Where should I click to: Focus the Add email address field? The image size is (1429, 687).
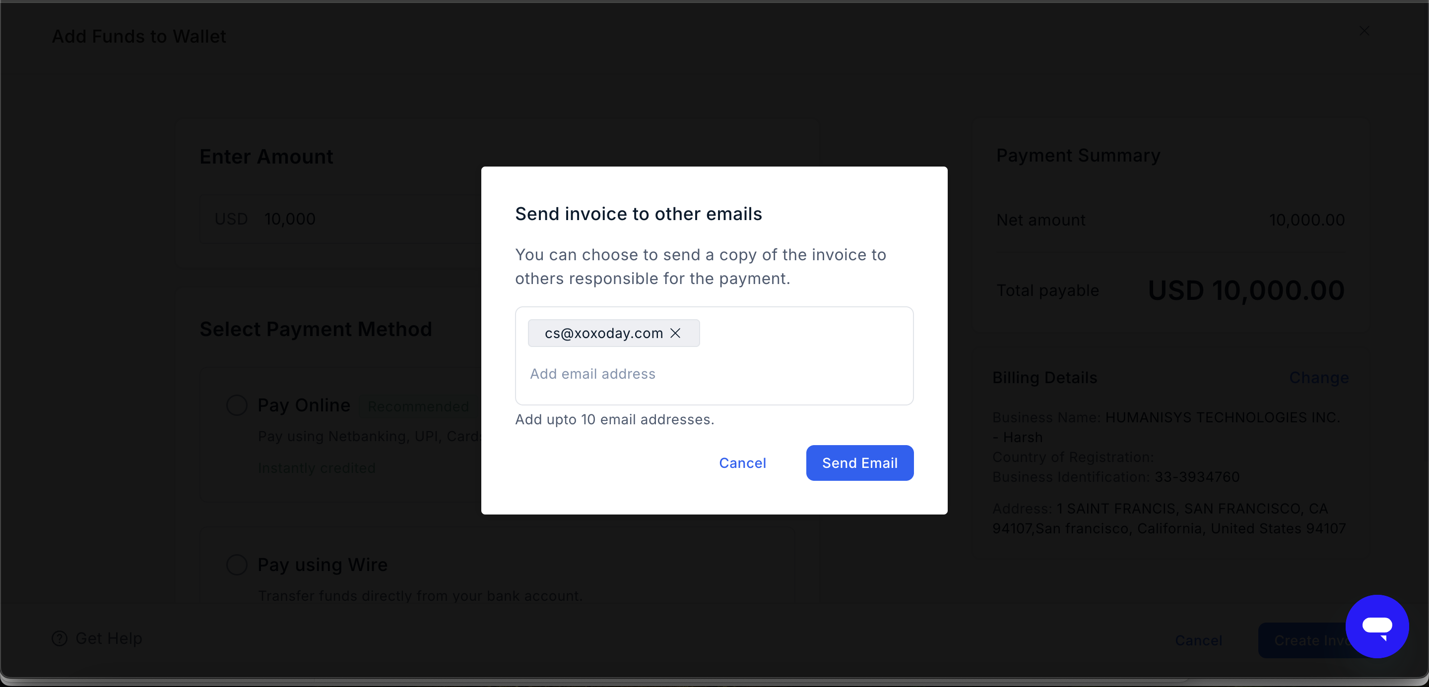[x=714, y=374]
